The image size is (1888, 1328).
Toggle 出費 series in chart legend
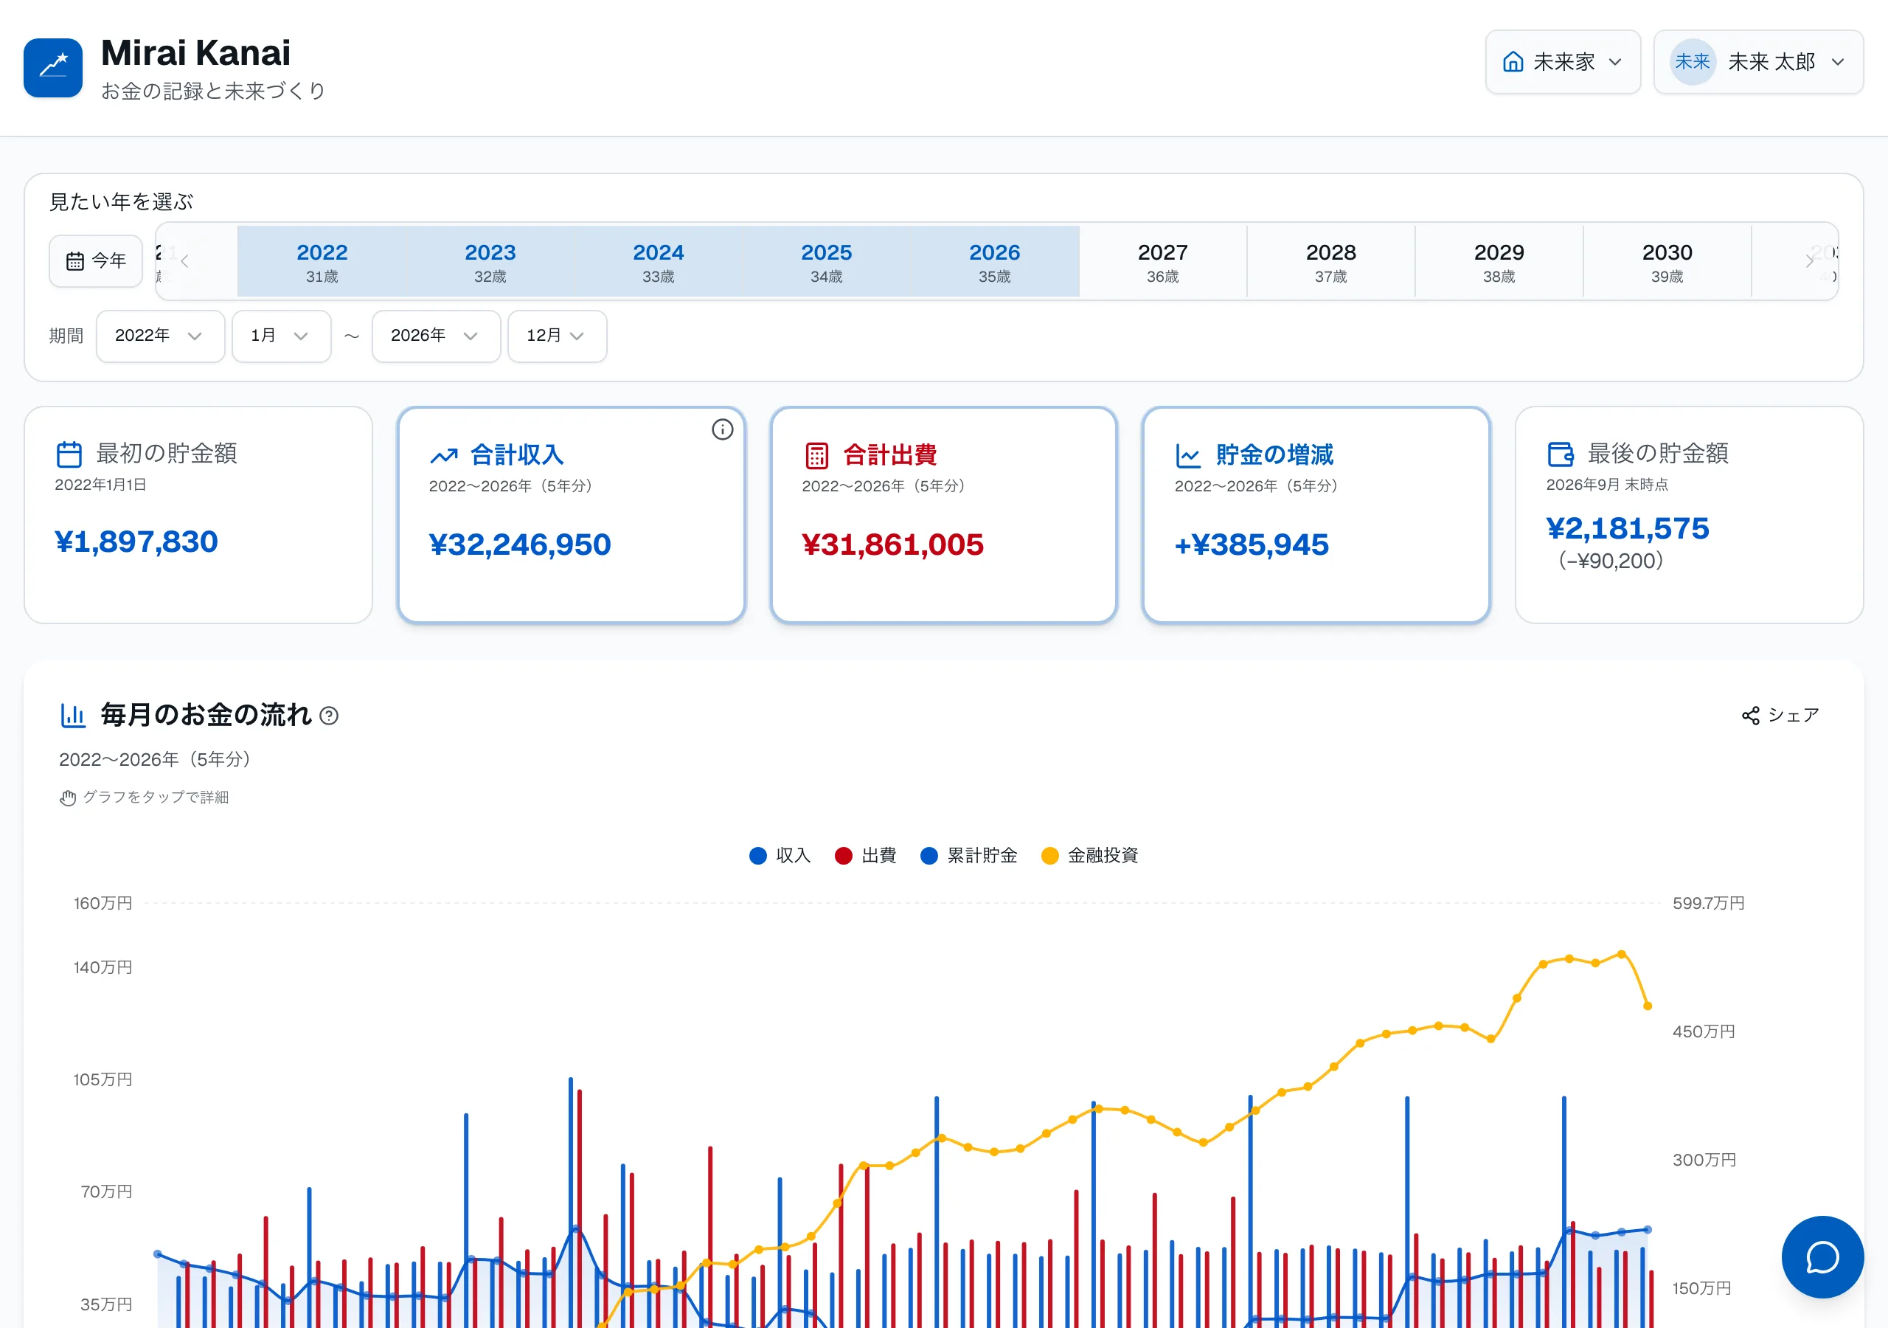pyautogui.click(x=865, y=856)
